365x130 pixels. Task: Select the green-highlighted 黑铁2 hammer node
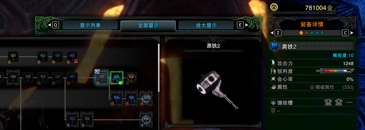click(116, 77)
